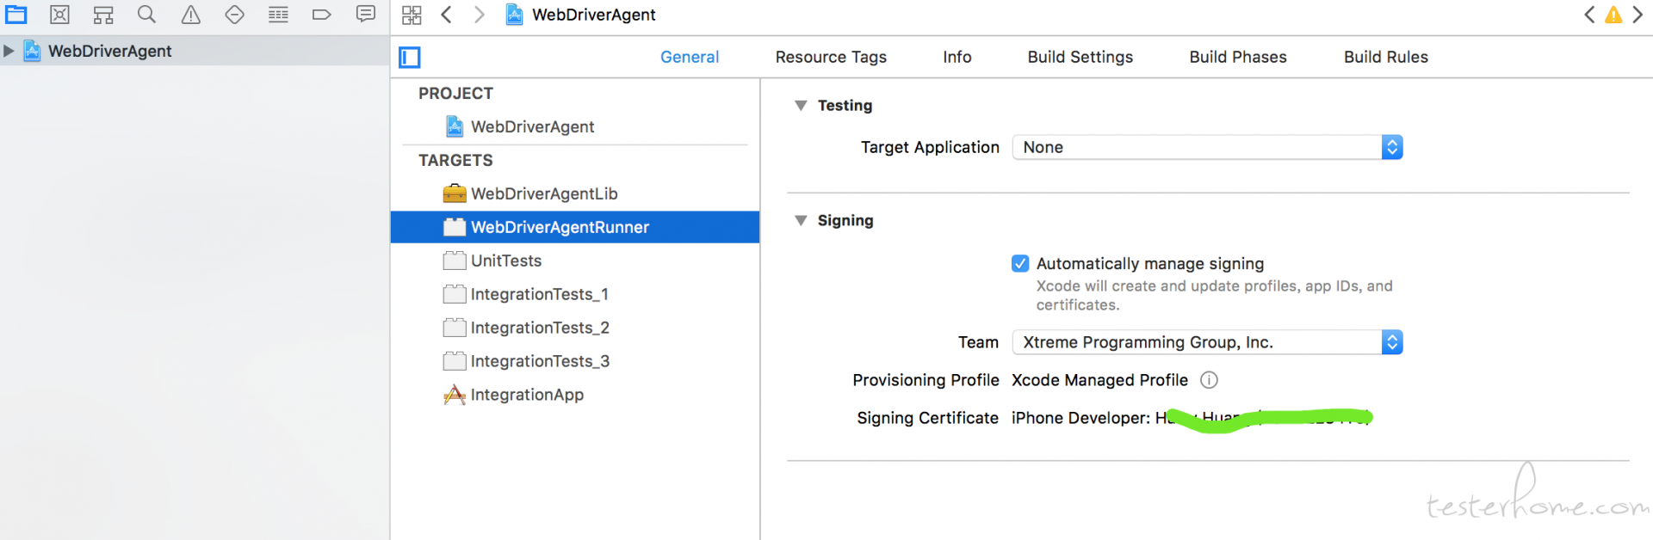1653x540 pixels.
Task: Jump to previous issue arrow at top right
Action: coord(1589,15)
